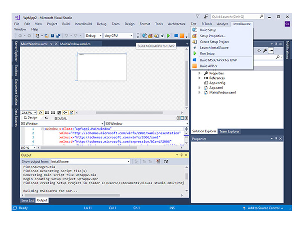
Task: Toggle the designer effects fx button
Action: (x=41, y=112)
